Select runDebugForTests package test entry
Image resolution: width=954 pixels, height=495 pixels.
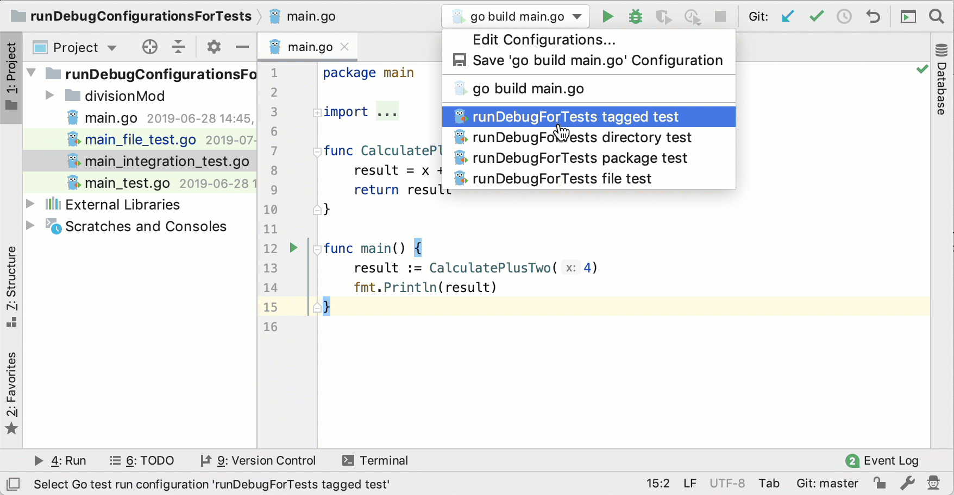(x=580, y=158)
